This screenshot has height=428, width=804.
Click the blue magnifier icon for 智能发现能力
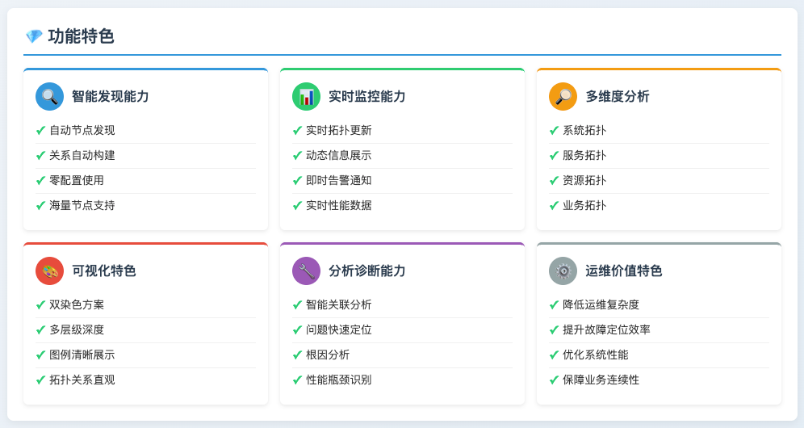point(49,97)
